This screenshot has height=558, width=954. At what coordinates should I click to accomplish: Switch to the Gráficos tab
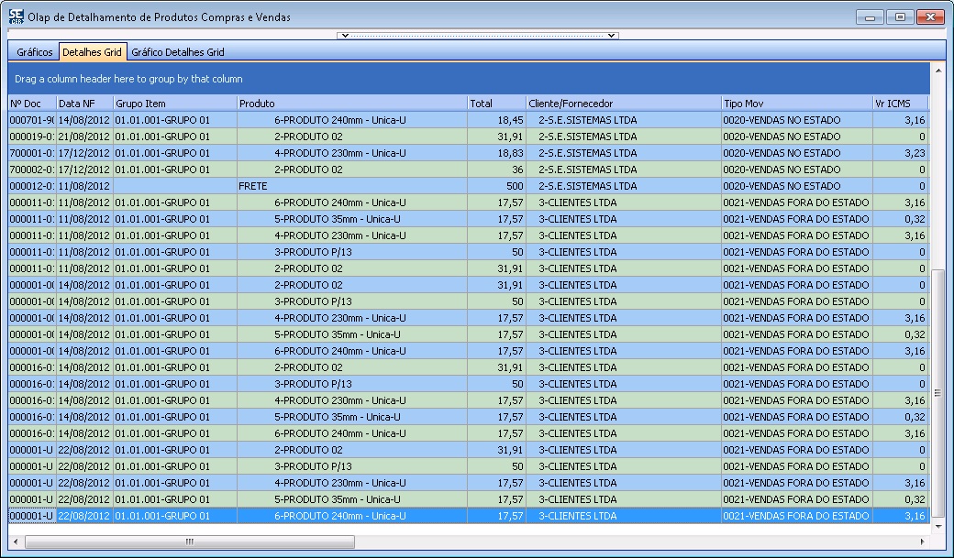(35, 52)
